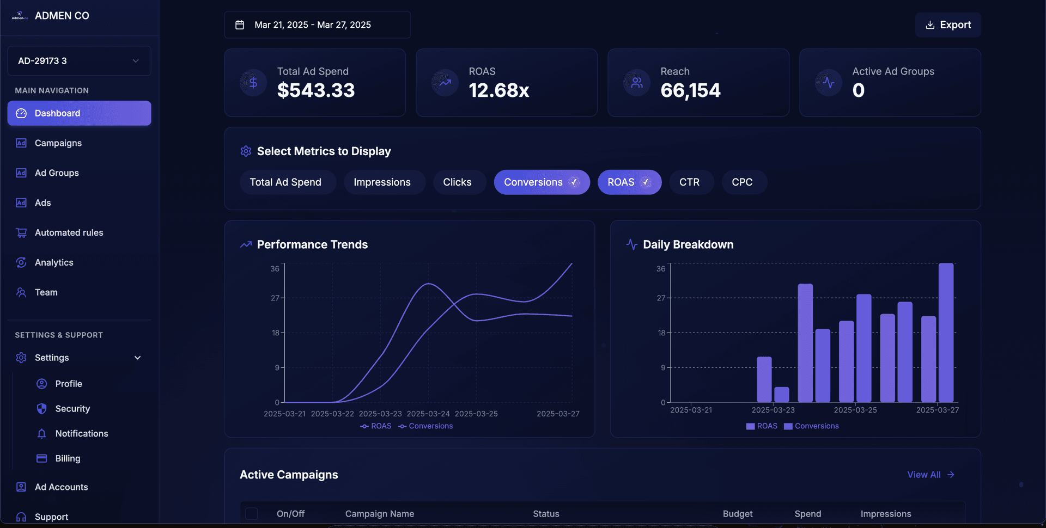This screenshot has height=528, width=1046.
Task: Click the Support headset icon
Action: coord(21,517)
